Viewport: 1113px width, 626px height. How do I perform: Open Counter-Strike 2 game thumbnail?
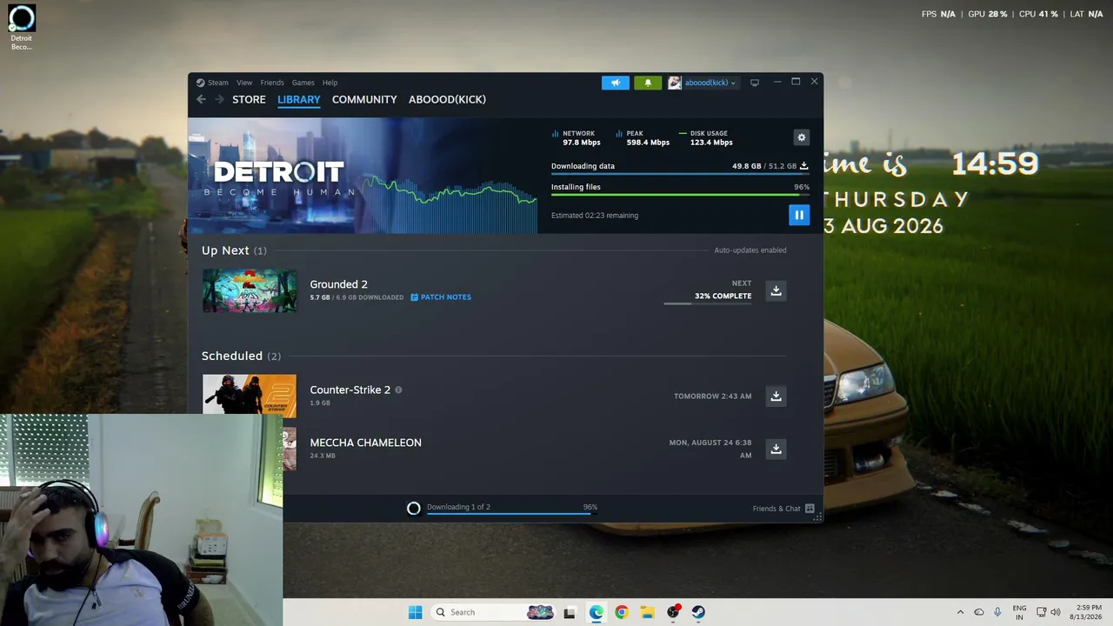[x=250, y=395]
